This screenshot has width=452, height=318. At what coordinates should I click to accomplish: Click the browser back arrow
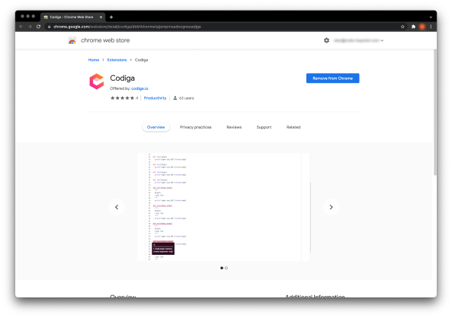click(x=21, y=27)
